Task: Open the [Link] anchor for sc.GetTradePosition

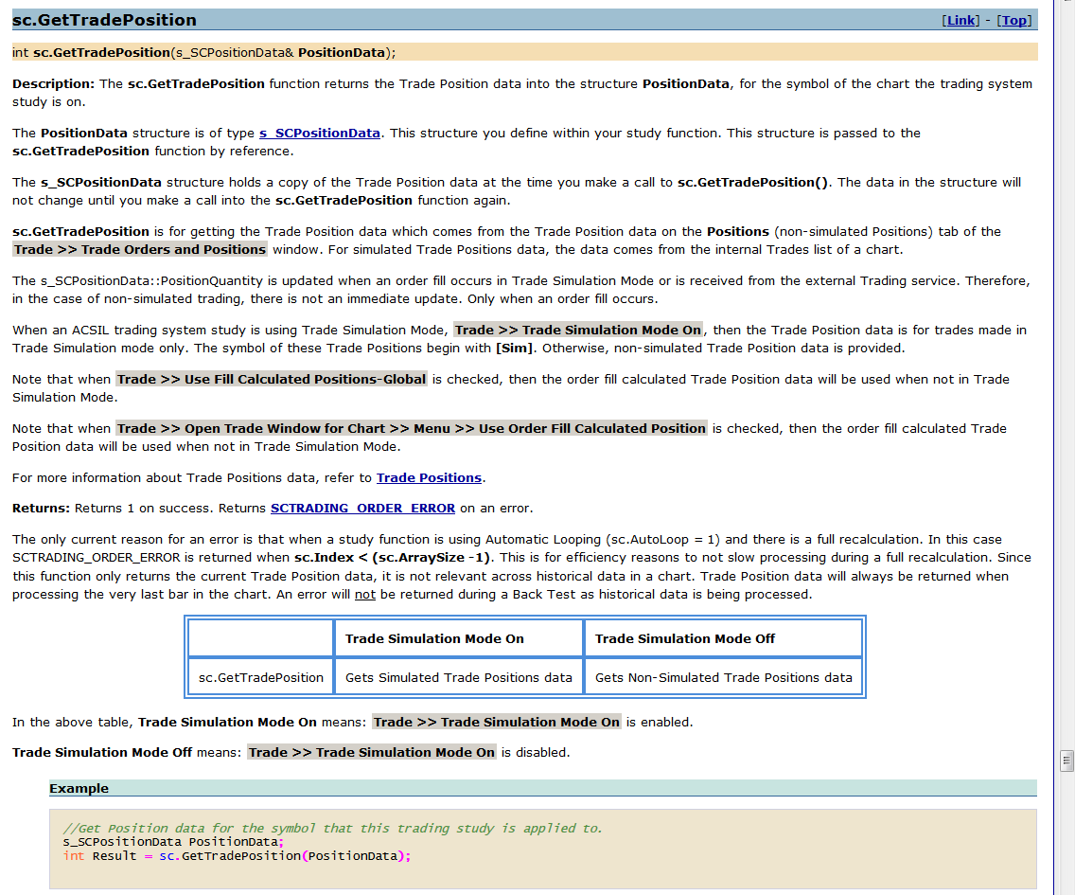Action: (x=960, y=21)
